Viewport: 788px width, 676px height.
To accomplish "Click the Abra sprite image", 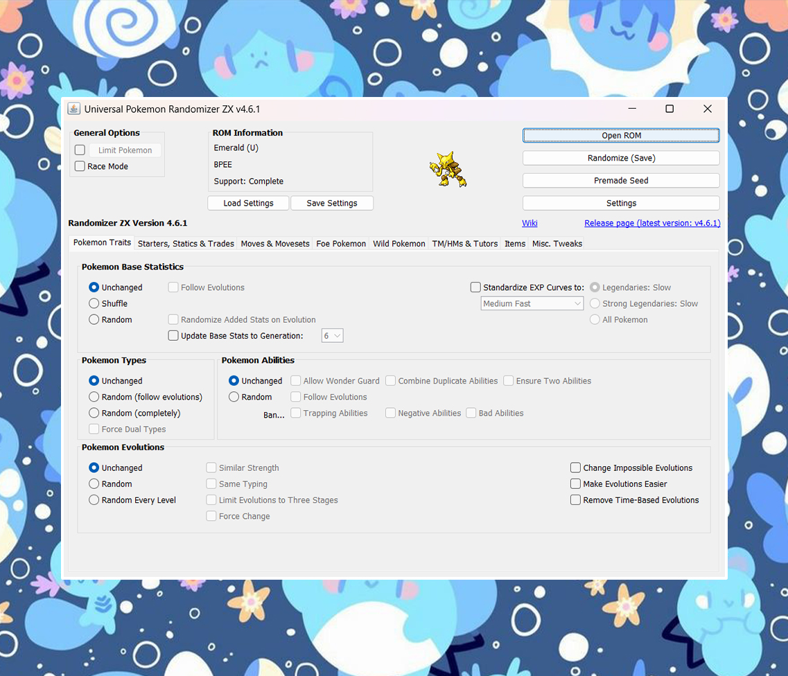I will 447,169.
